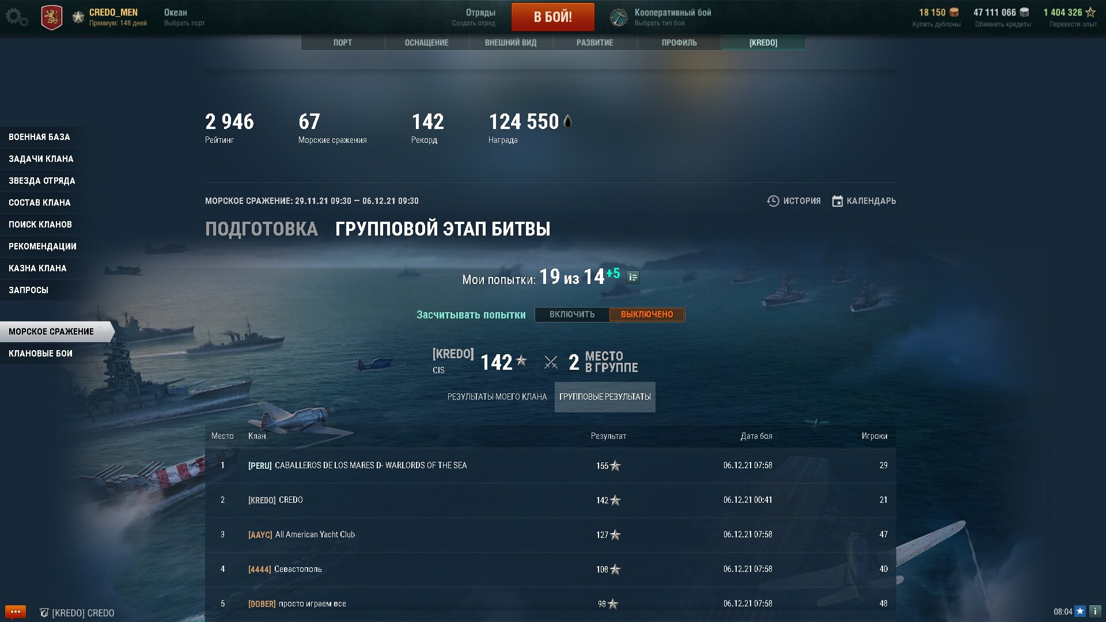Image resolution: width=1106 pixels, height=622 pixels.
Task: Open the attempts details list icon
Action: [x=632, y=278]
